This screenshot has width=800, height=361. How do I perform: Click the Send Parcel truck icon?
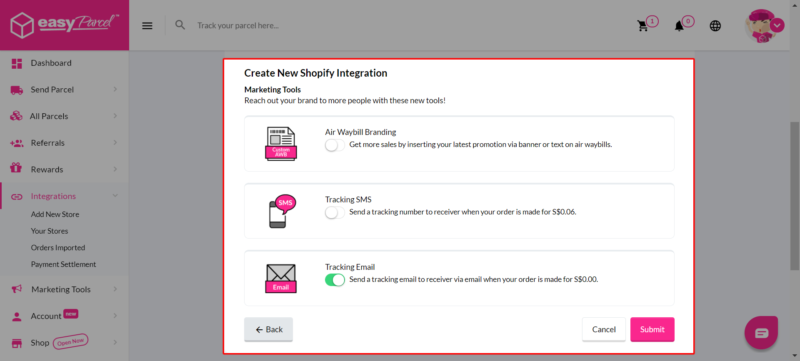[17, 90]
